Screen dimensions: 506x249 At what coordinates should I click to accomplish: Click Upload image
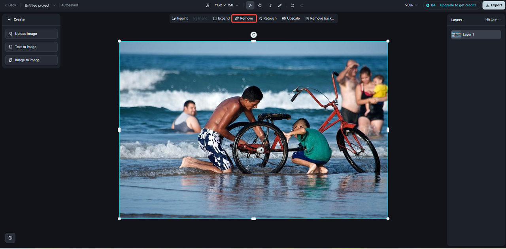31,34
